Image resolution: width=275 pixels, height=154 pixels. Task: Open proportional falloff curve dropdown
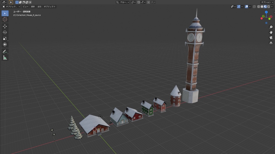(153, 2)
